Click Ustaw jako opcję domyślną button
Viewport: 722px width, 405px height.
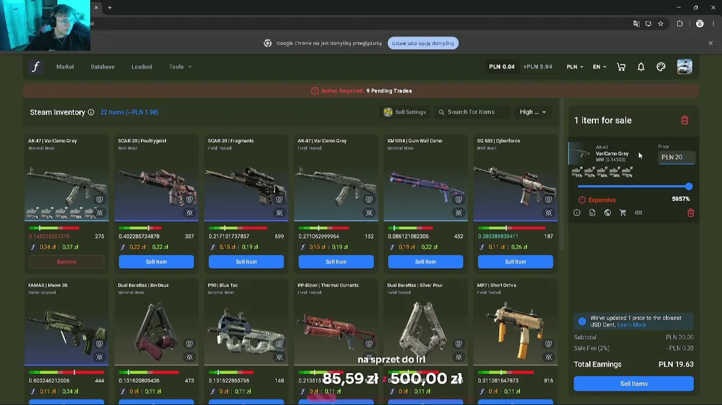tap(423, 43)
